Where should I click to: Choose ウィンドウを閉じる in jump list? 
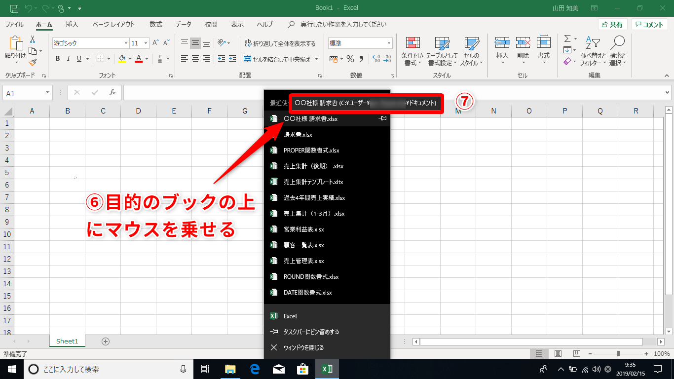point(327,347)
